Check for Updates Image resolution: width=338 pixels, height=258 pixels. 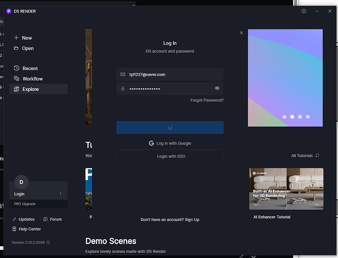point(26,219)
